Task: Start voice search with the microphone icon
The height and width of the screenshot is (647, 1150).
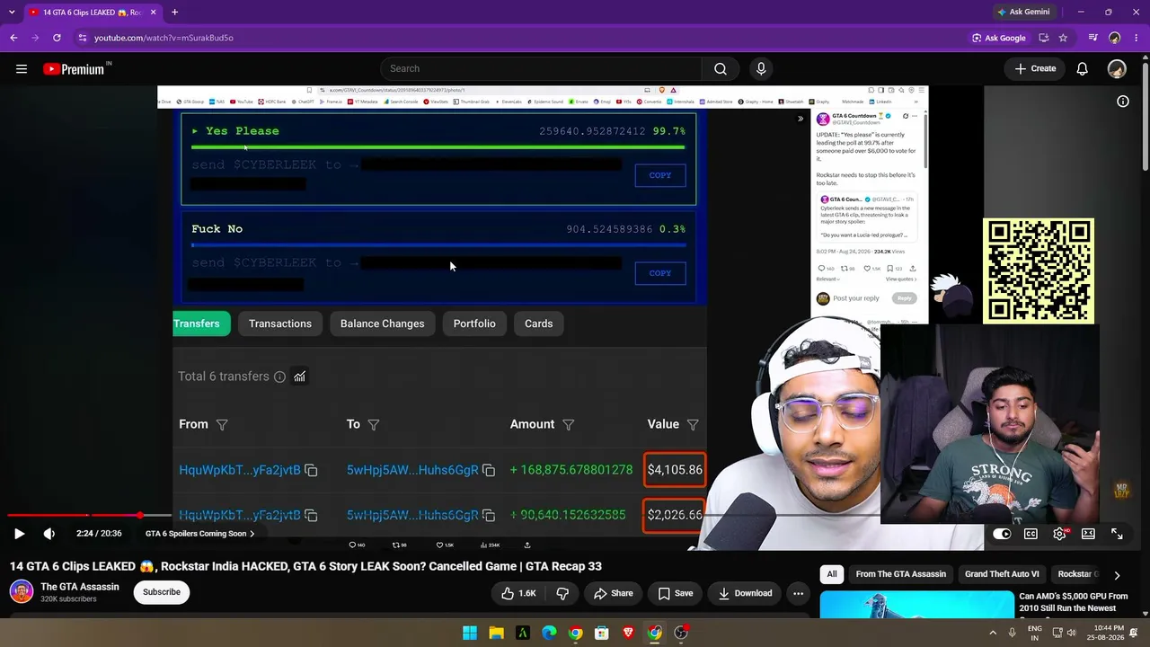Action: pyautogui.click(x=761, y=69)
